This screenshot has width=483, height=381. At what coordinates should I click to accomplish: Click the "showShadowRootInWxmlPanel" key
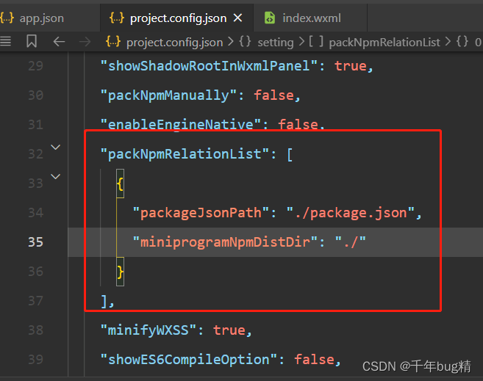point(209,66)
